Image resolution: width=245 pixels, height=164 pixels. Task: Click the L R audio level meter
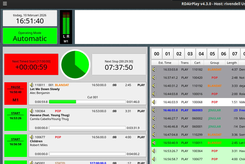[x=66, y=27]
